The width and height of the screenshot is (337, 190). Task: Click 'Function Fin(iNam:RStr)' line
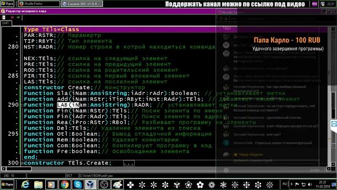point(77,111)
